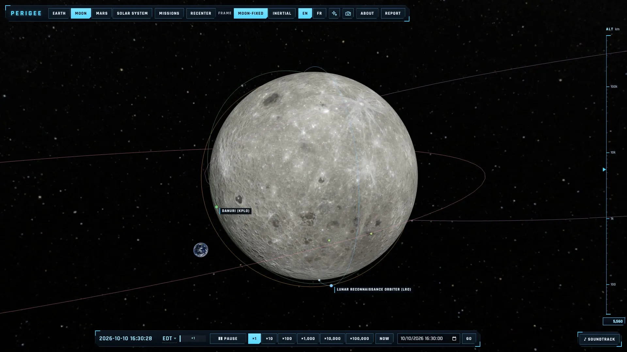
Task: Open the Missions menu
Action: click(169, 13)
